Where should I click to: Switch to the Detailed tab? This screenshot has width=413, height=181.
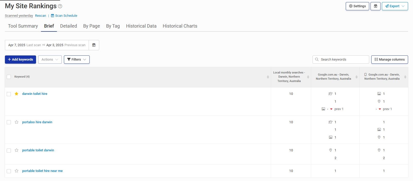click(69, 26)
